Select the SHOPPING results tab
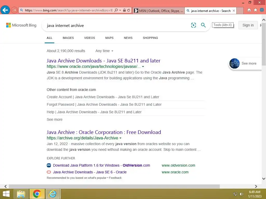 click(150, 38)
